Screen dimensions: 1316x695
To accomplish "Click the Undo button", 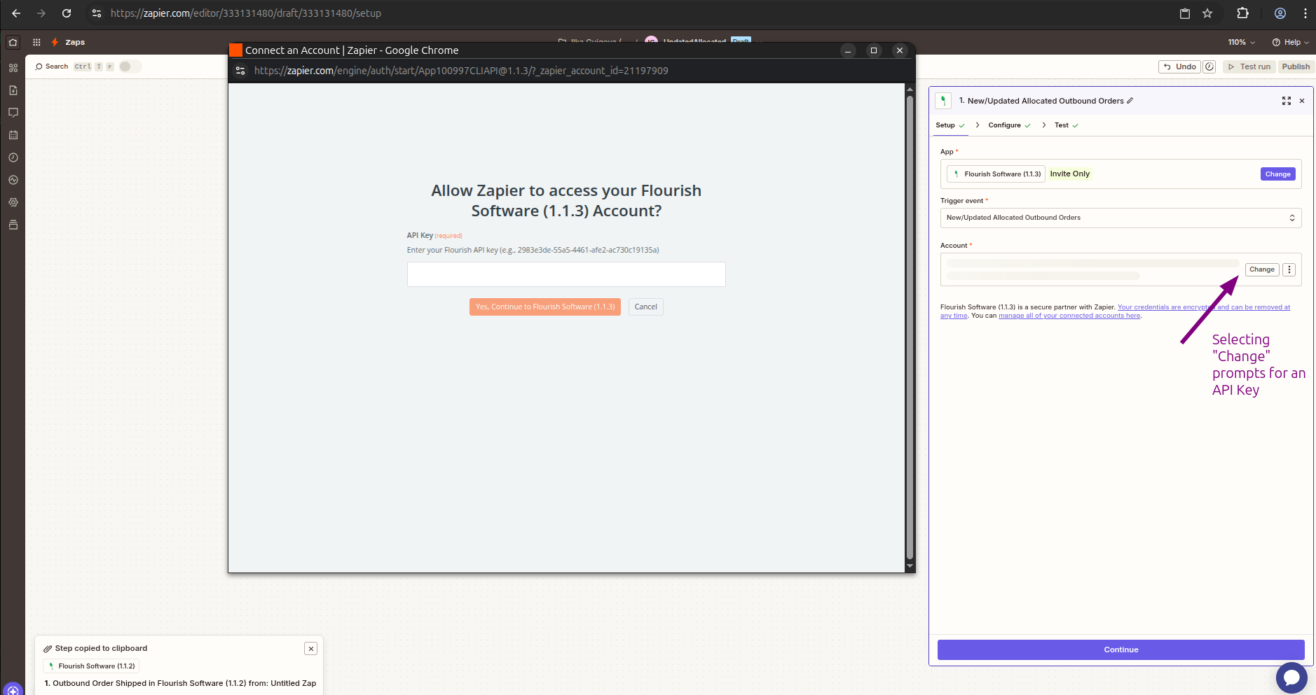I will pos(1179,66).
